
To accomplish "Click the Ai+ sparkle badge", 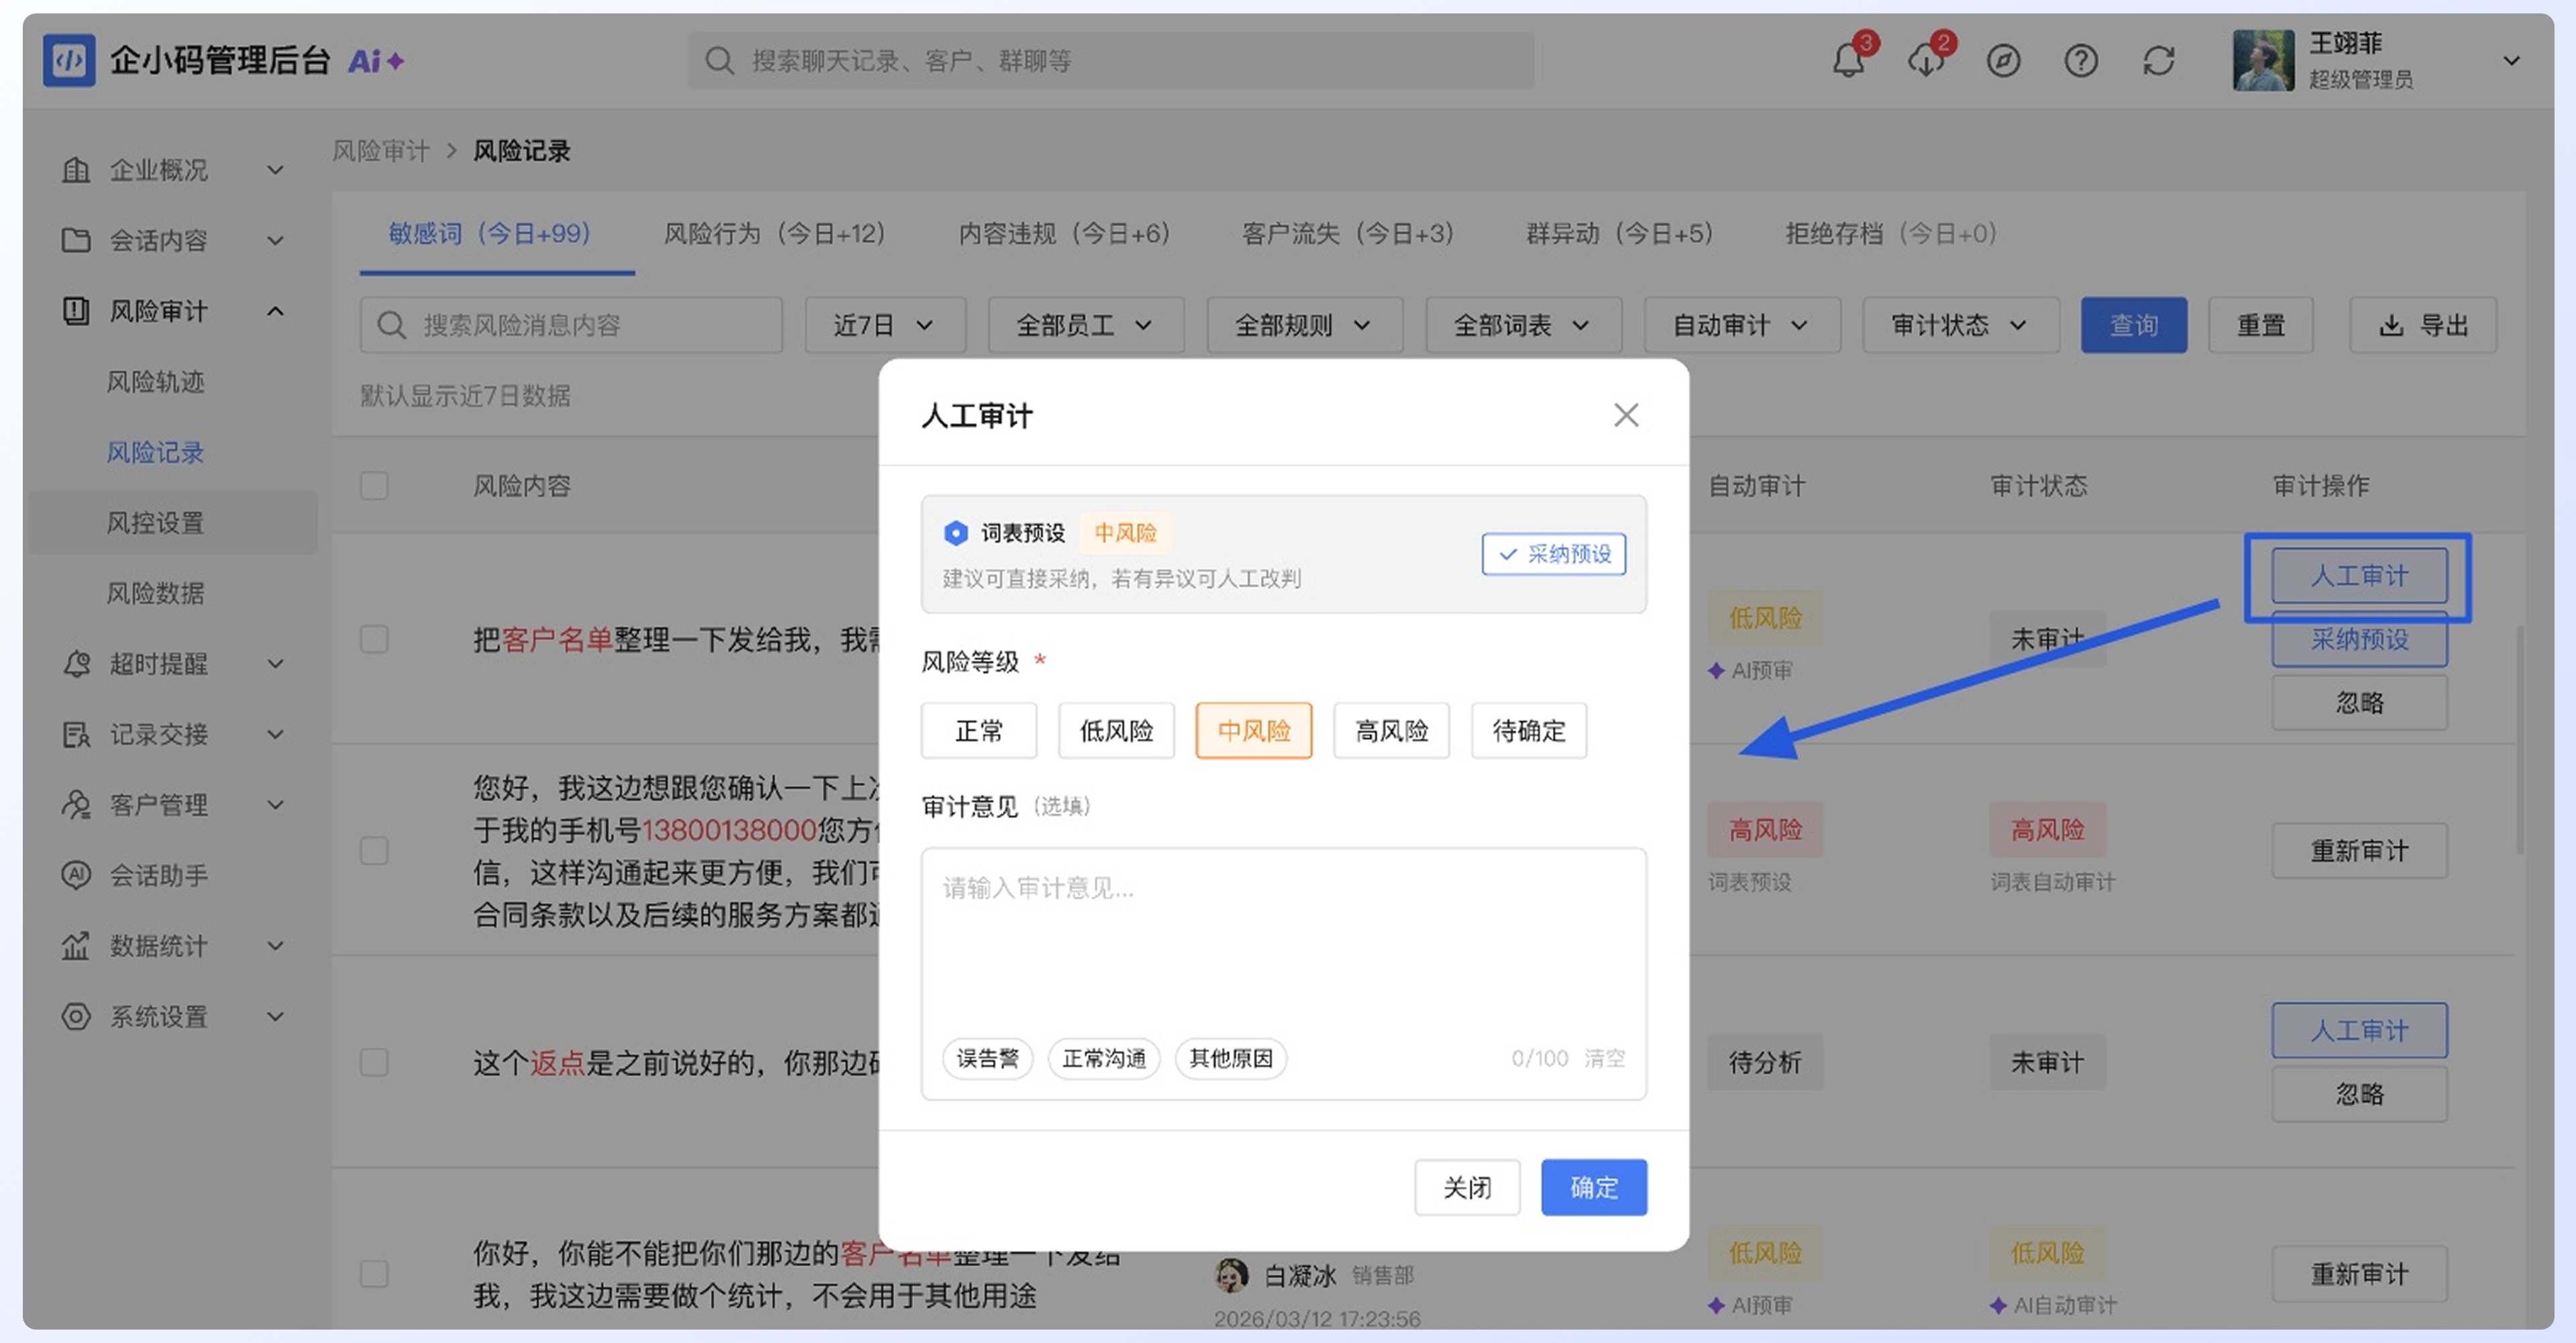I will coord(376,62).
